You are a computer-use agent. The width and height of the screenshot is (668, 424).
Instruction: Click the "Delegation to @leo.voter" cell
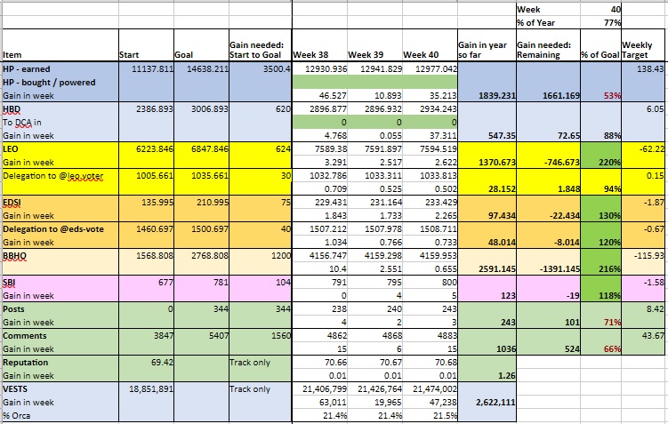coord(59,176)
